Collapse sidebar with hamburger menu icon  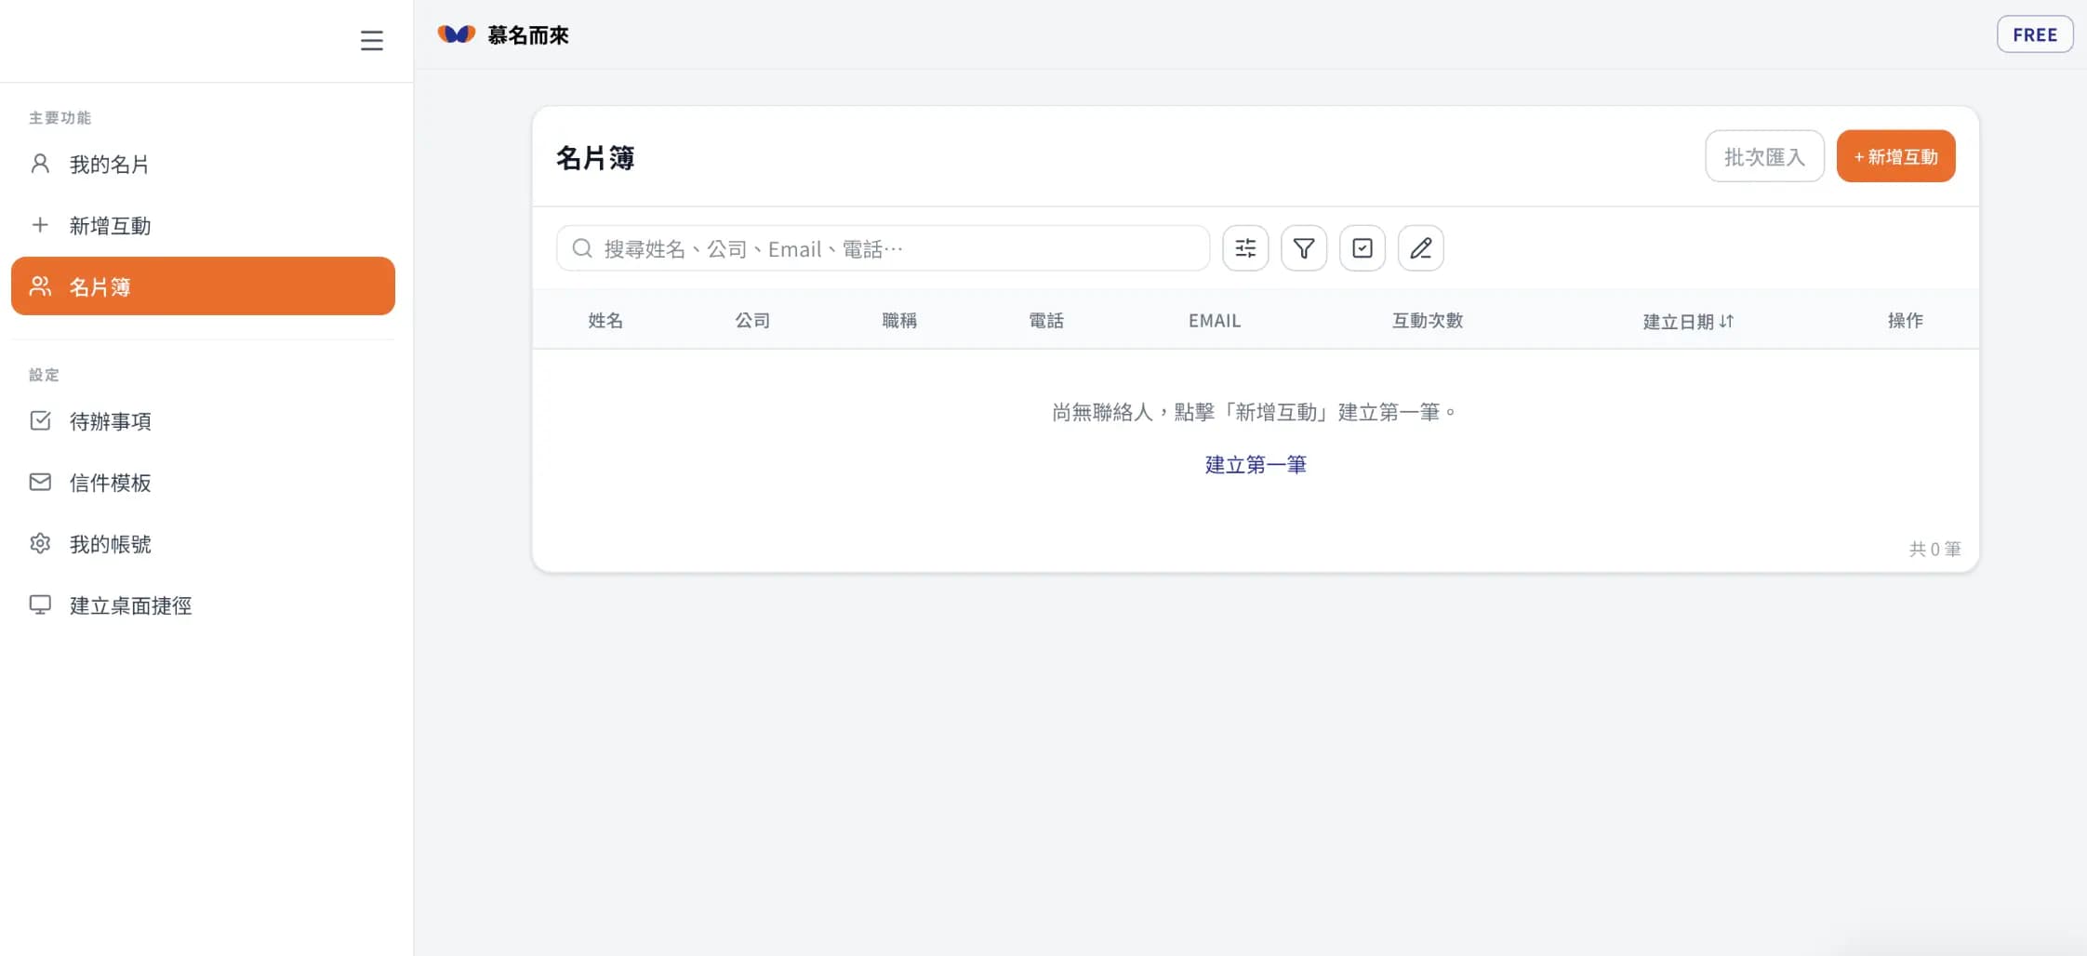coord(371,40)
